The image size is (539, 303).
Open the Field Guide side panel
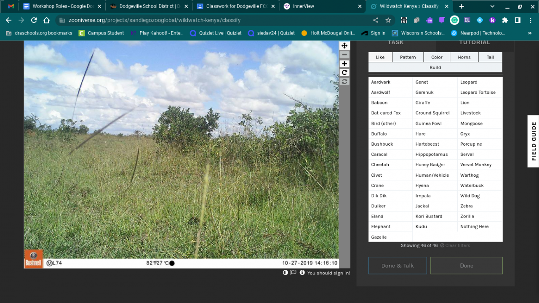534,141
